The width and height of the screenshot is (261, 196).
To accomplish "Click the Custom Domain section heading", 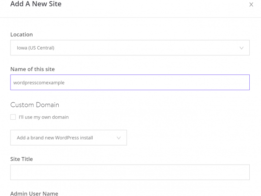I will pyautogui.click(x=35, y=105).
